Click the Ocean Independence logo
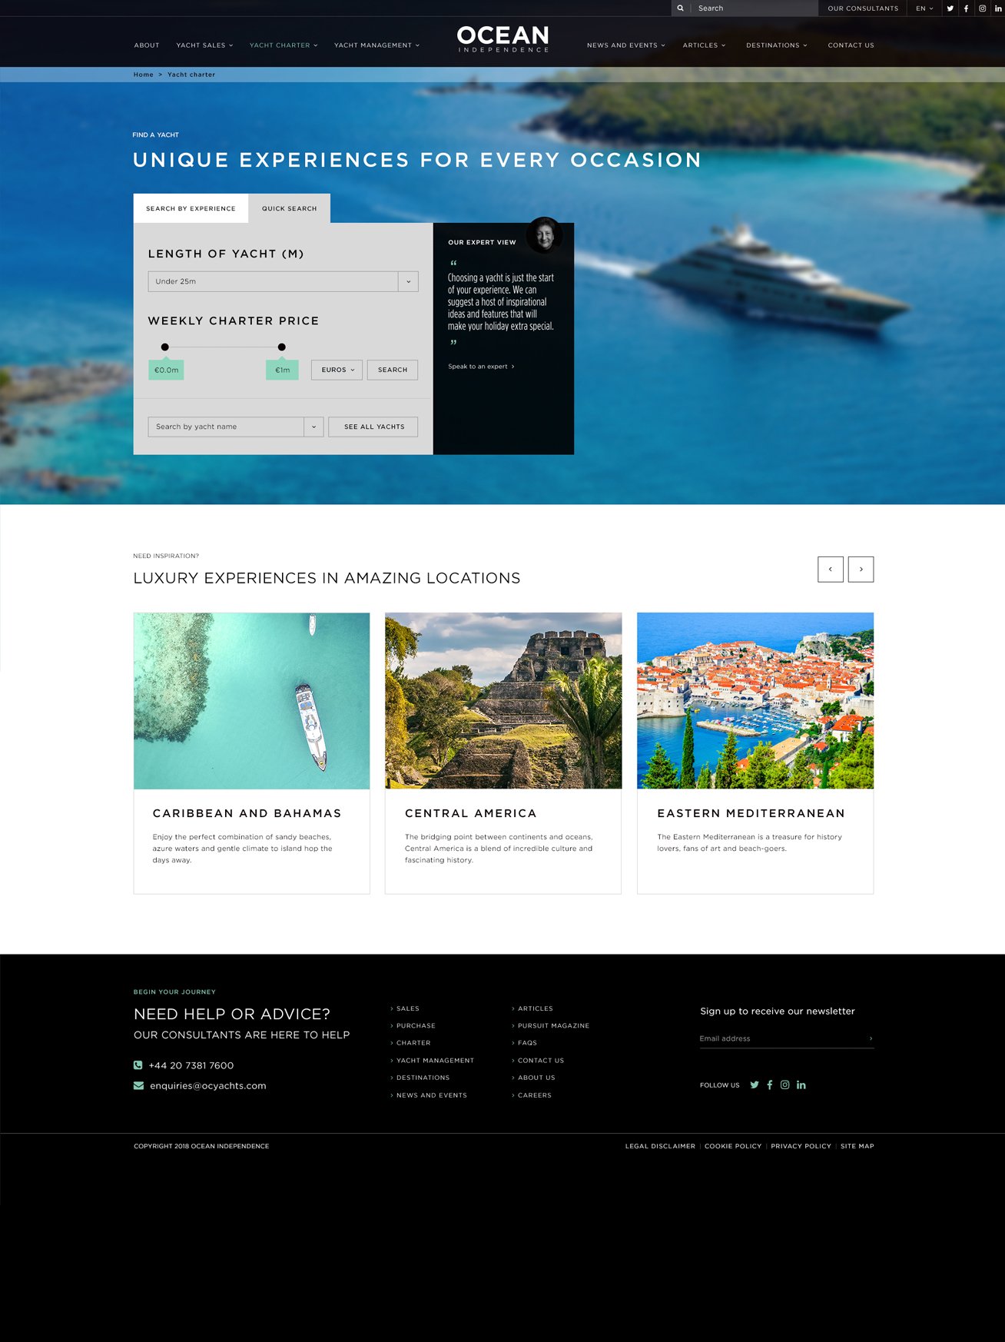This screenshot has height=1342, width=1005. 502,38
